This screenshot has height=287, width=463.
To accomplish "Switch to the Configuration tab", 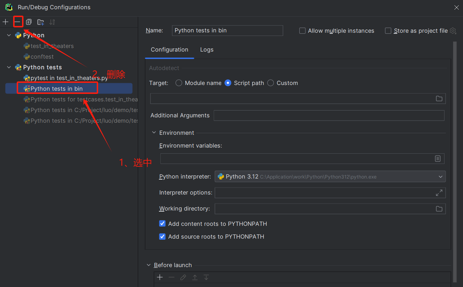I will point(170,49).
